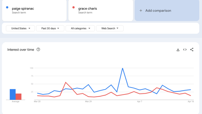Open the United States region dropdown
This screenshot has width=202, height=114.
point(20,28)
